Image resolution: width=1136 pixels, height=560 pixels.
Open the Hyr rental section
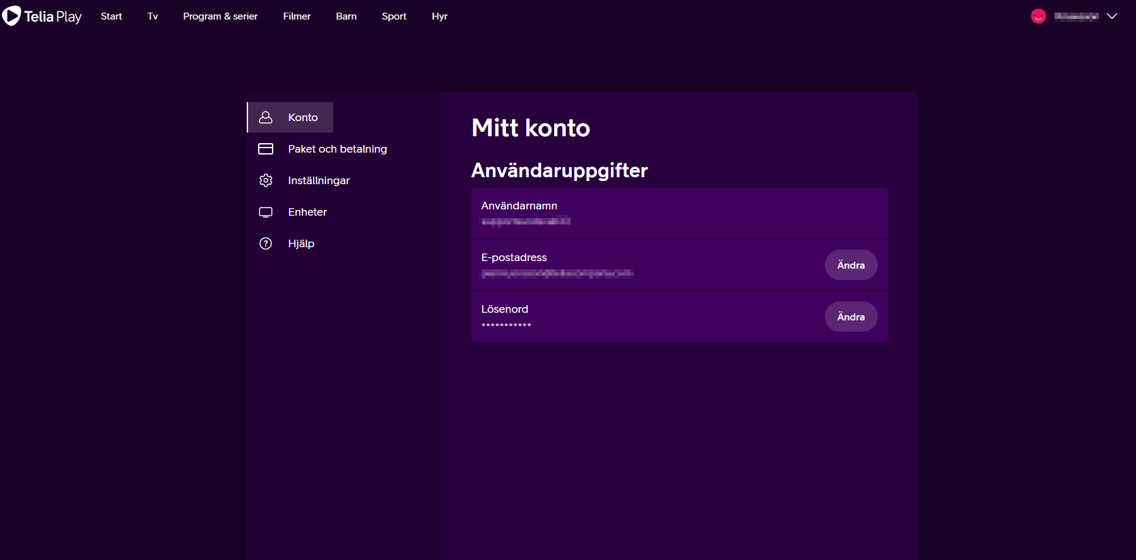439,16
